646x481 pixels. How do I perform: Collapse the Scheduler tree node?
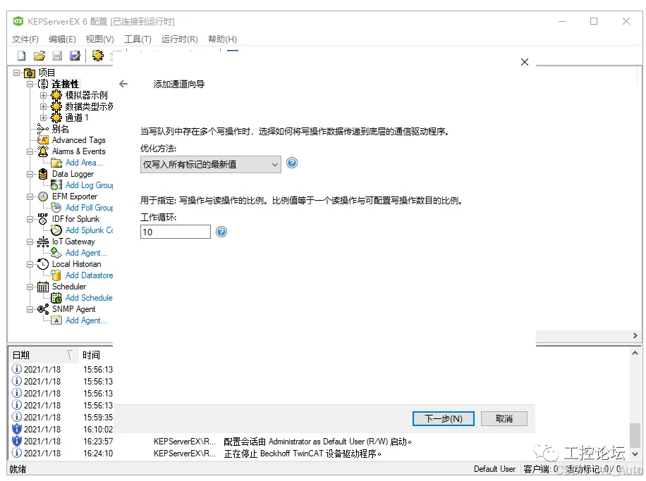pos(30,287)
